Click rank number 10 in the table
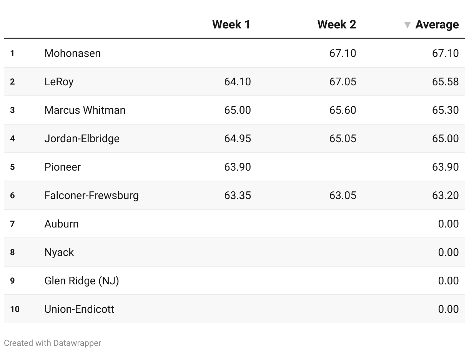The image size is (469, 352). pos(15,309)
